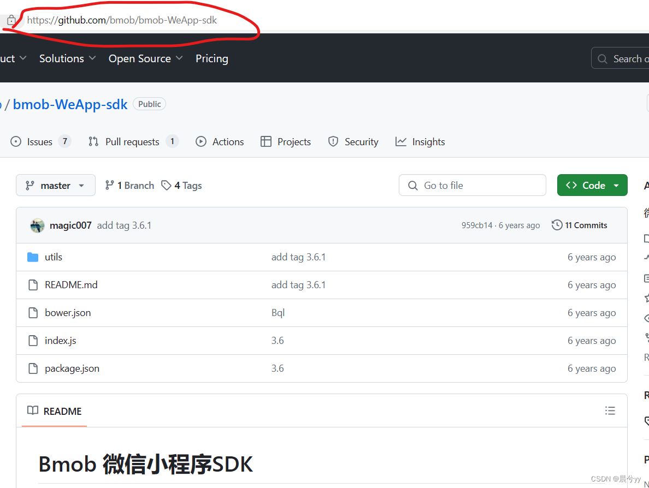Click the Issues circle-dot icon

tap(16, 142)
